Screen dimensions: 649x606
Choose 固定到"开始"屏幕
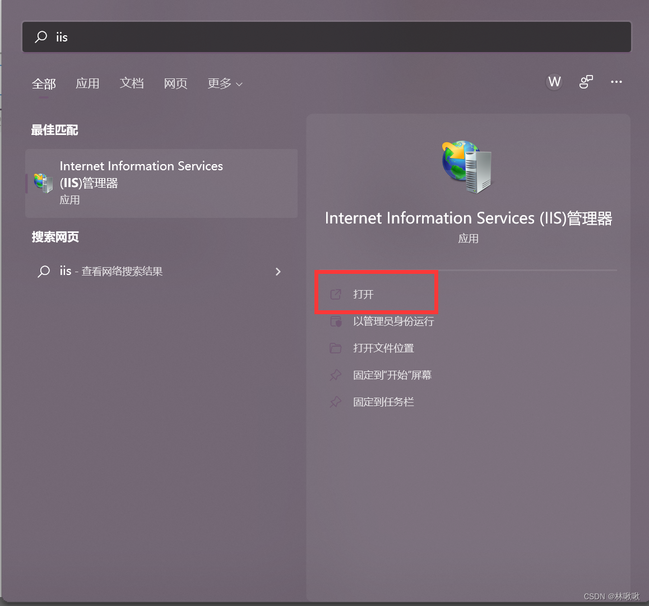(x=392, y=375)
